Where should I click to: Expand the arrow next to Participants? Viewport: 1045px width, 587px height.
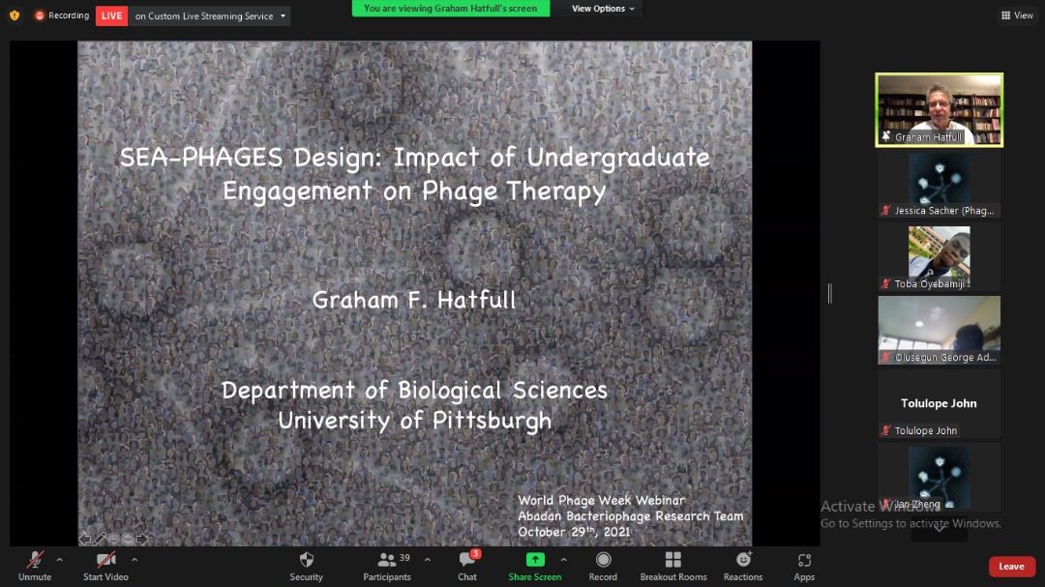click(x=428, y=560)
